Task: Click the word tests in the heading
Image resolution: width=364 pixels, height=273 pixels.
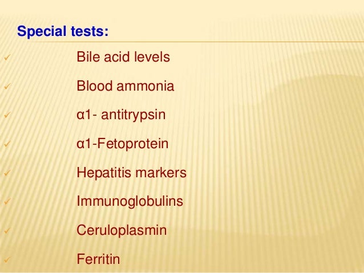Action: point(90,31)
